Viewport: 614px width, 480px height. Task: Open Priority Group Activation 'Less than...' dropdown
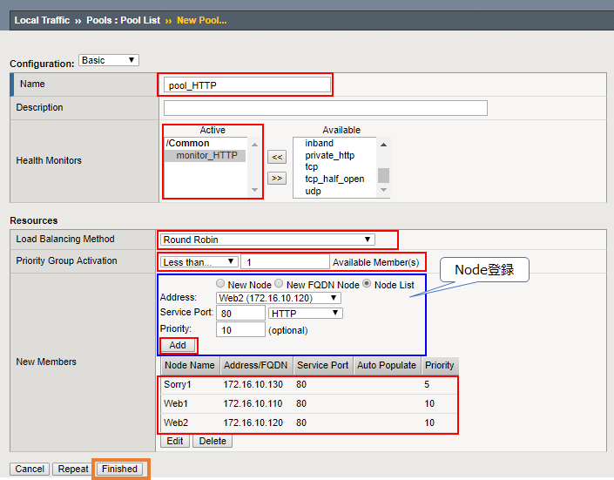(199, 261)
